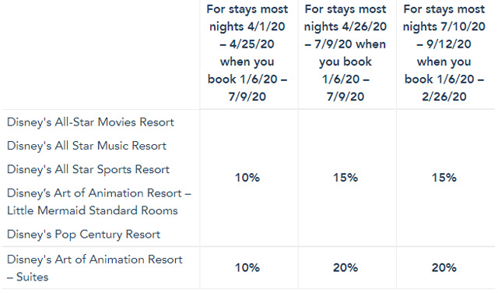Click the 4/1/20 – 4/25/20 stays column header

click(x=247, y=53)
